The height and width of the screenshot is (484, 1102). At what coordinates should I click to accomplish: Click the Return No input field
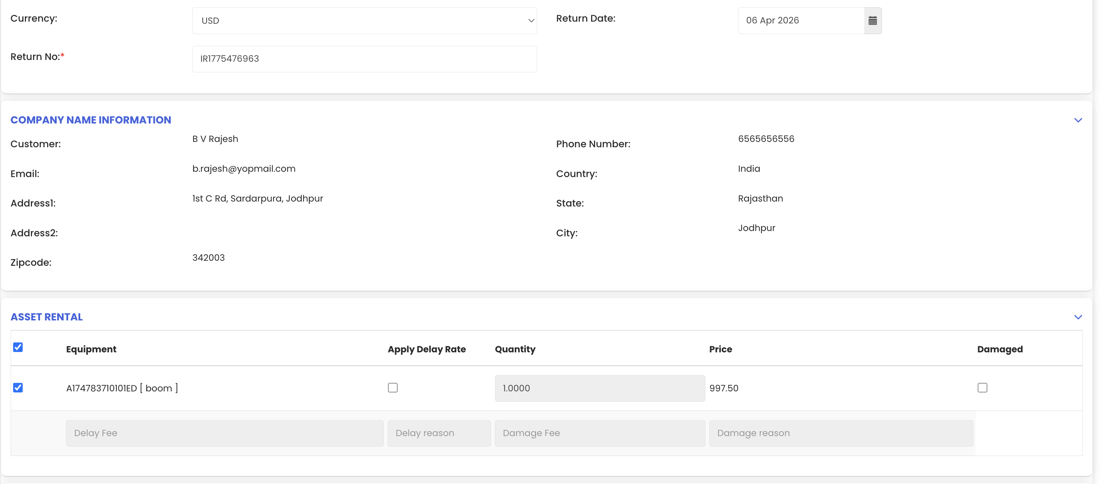[364, 59]
